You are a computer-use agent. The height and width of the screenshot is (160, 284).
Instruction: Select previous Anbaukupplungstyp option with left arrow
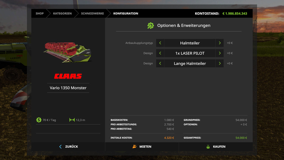160,43
